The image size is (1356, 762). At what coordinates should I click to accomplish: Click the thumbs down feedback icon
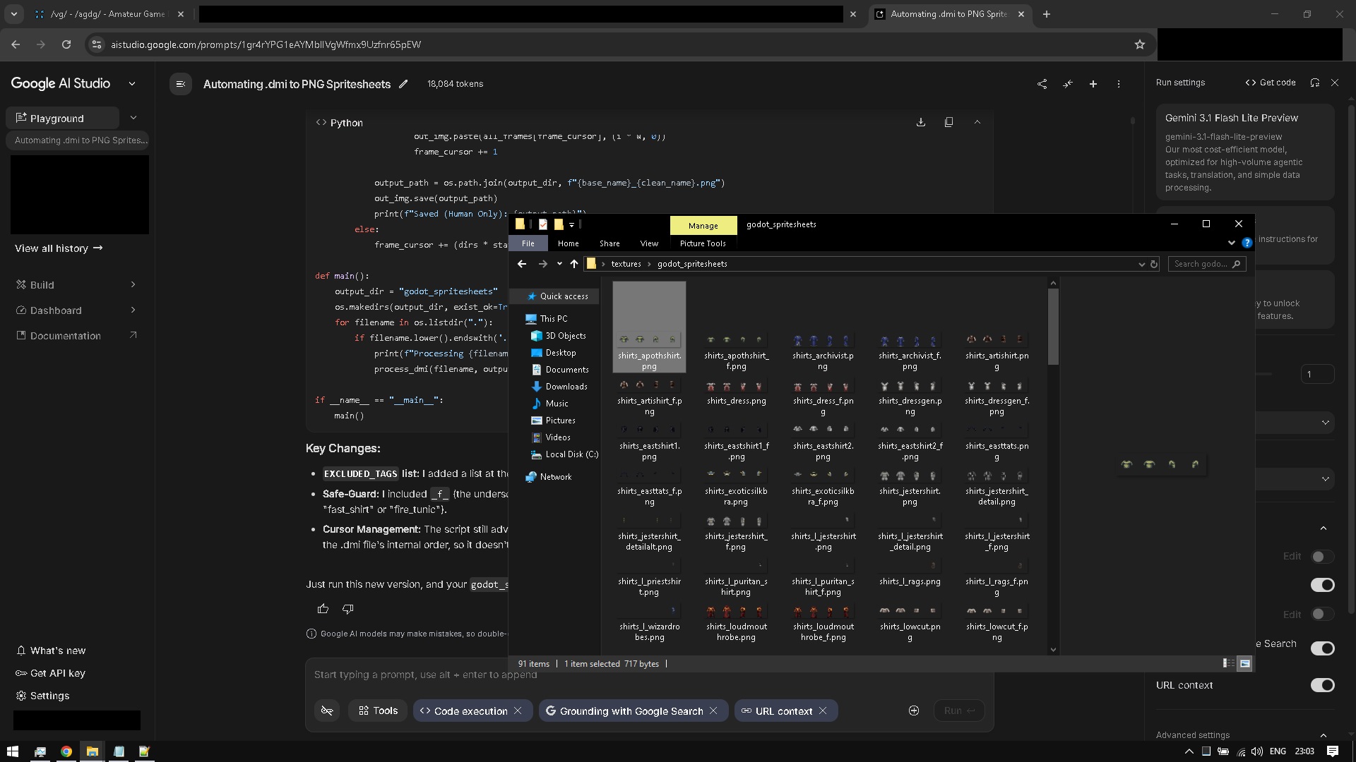coord(347,609)
